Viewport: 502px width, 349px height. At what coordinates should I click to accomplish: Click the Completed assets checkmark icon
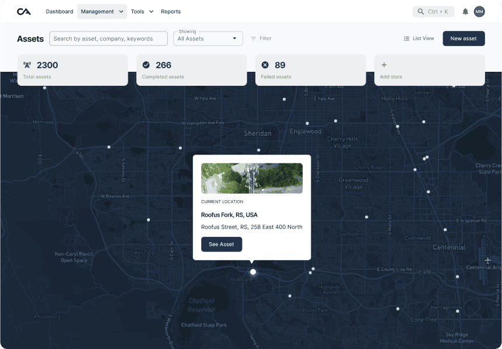(146, 65)
